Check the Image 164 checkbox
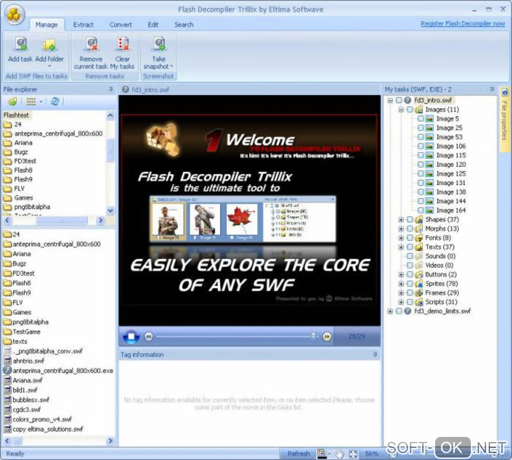 coord(421,210)
